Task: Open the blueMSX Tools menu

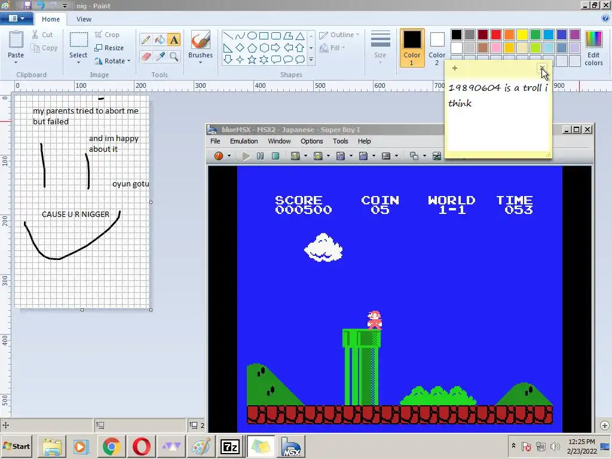Action: pos(340,141)
